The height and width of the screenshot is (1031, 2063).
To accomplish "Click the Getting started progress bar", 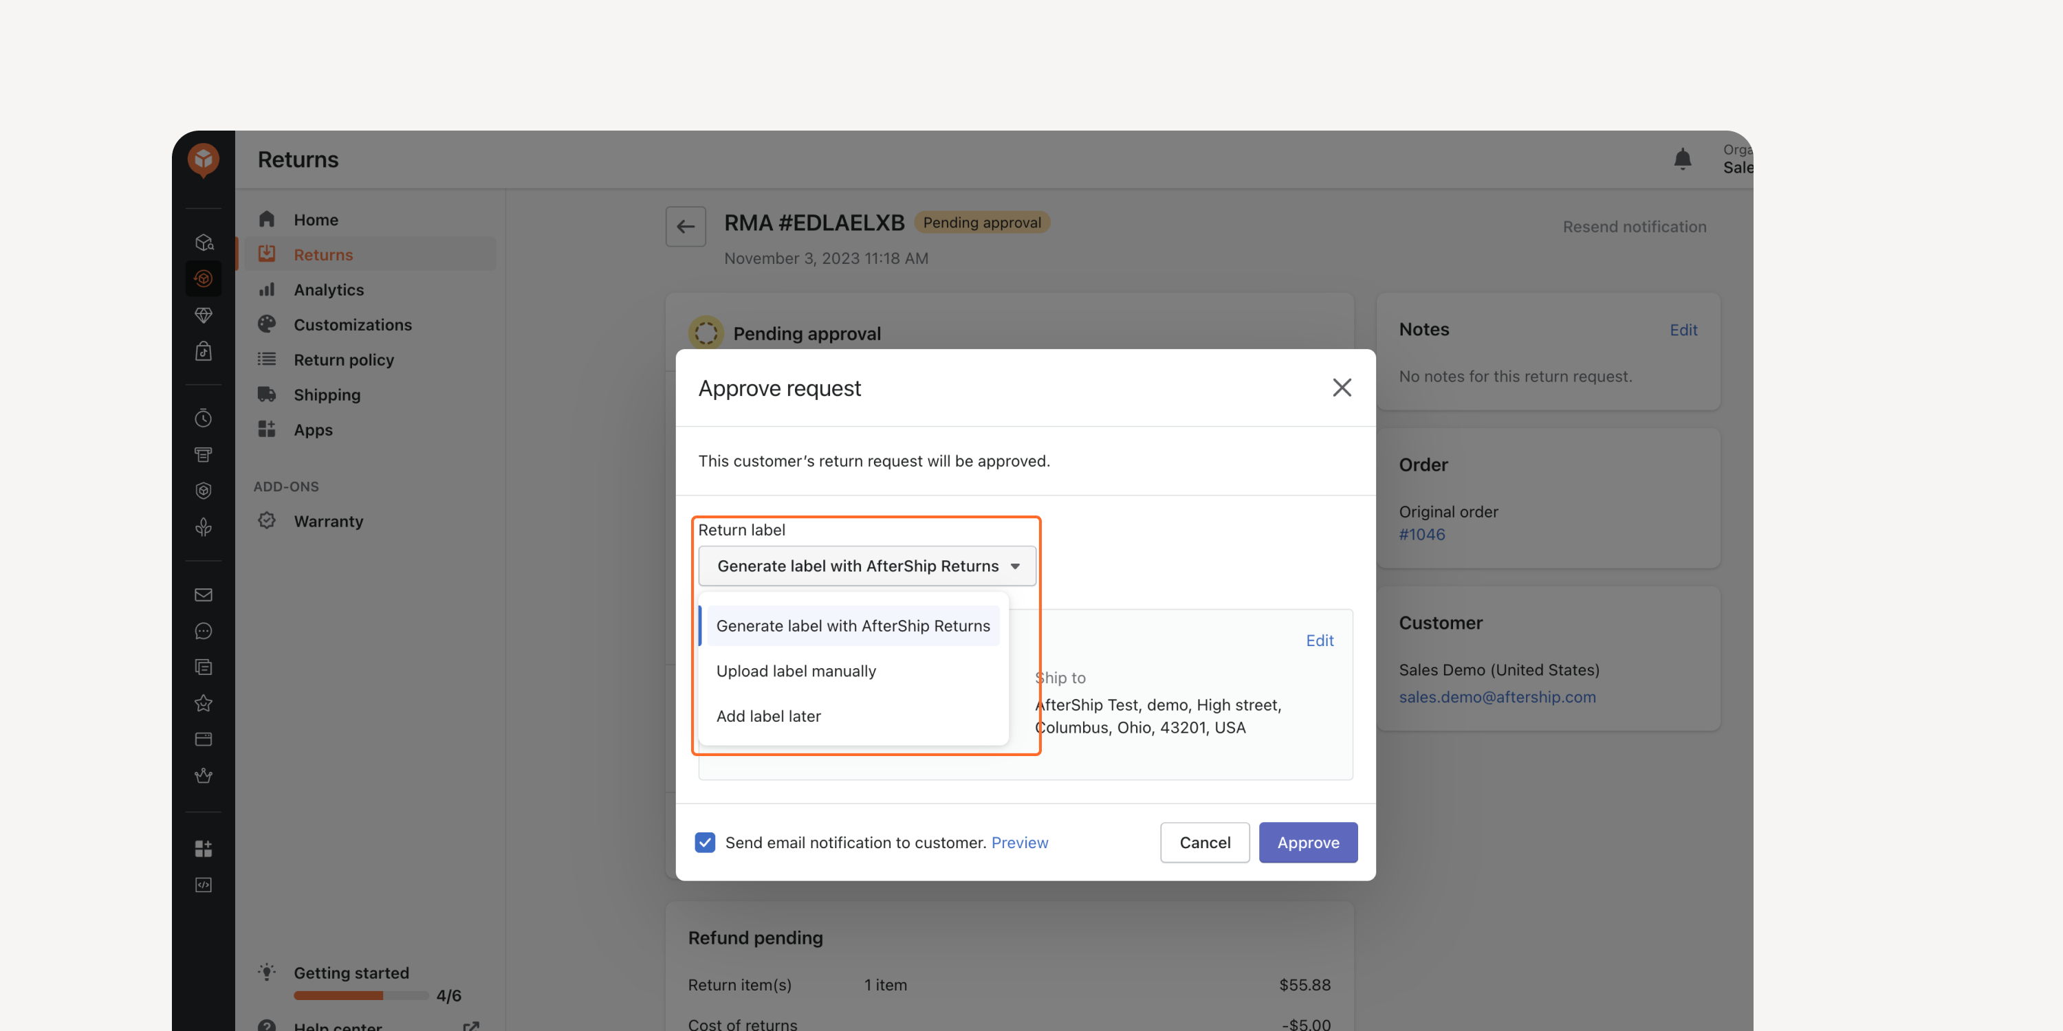I will click(360, 995).
